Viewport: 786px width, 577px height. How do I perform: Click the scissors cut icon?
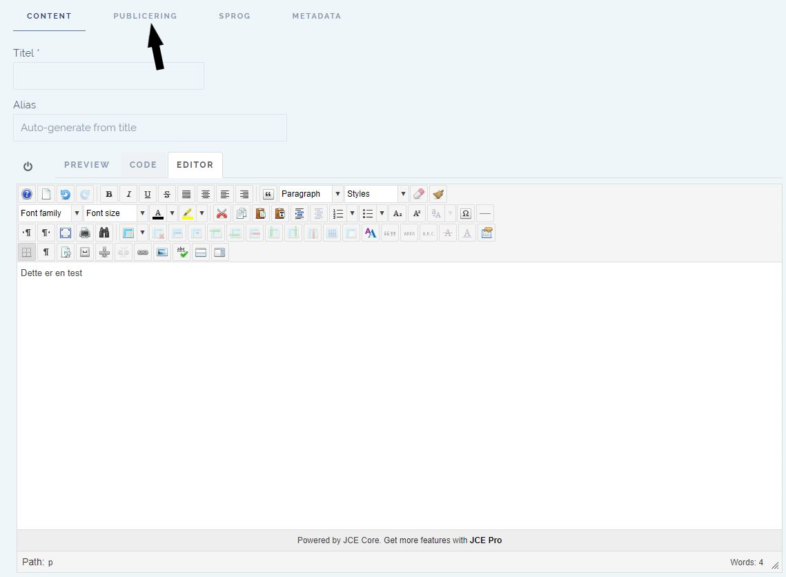pyautogui.click(x=222, y=214)
